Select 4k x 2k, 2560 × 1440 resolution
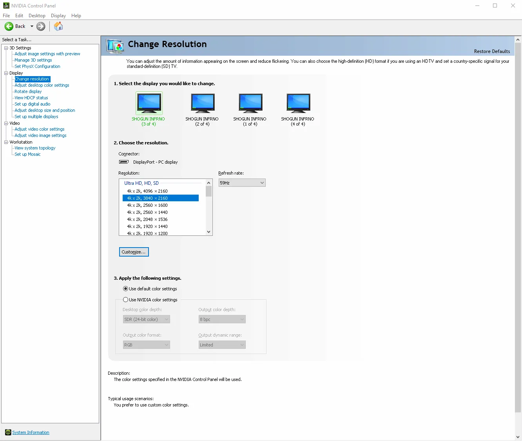 pos(161,212)
